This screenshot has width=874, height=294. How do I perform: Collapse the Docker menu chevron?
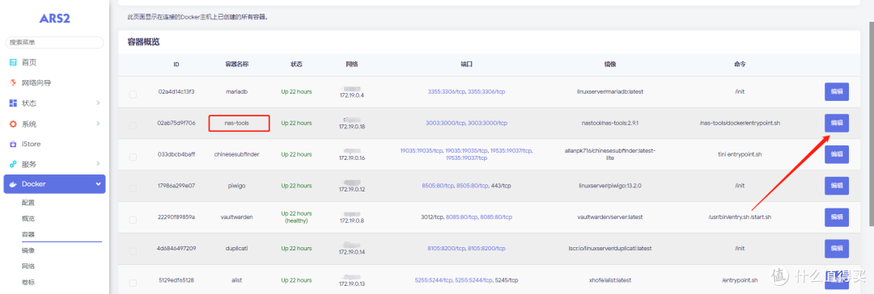point(98,184)
